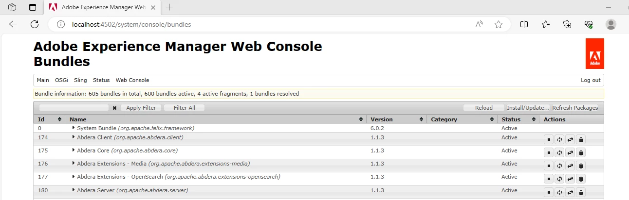Screen dimensions: 629x200
Task: Stop the Abdera Client bundle
Action: [x=549, y=139]
